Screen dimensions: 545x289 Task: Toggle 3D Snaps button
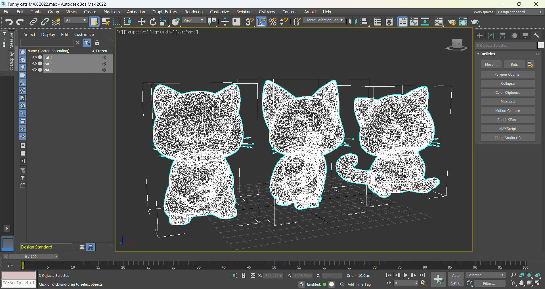250,22
